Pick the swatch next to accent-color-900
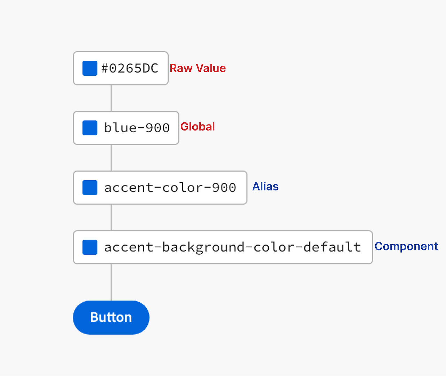The width and height of the screenshot is (446, 376). [x=90, y=188]
